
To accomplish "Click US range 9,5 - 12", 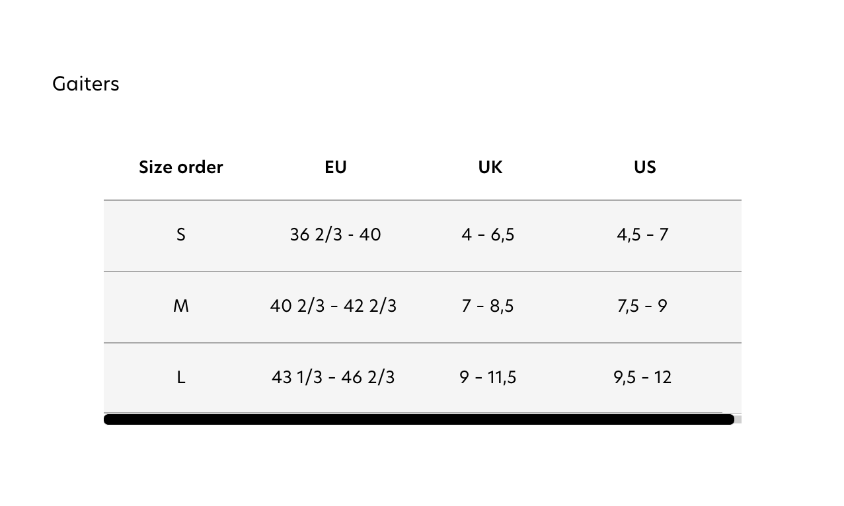I will point(642,377).
